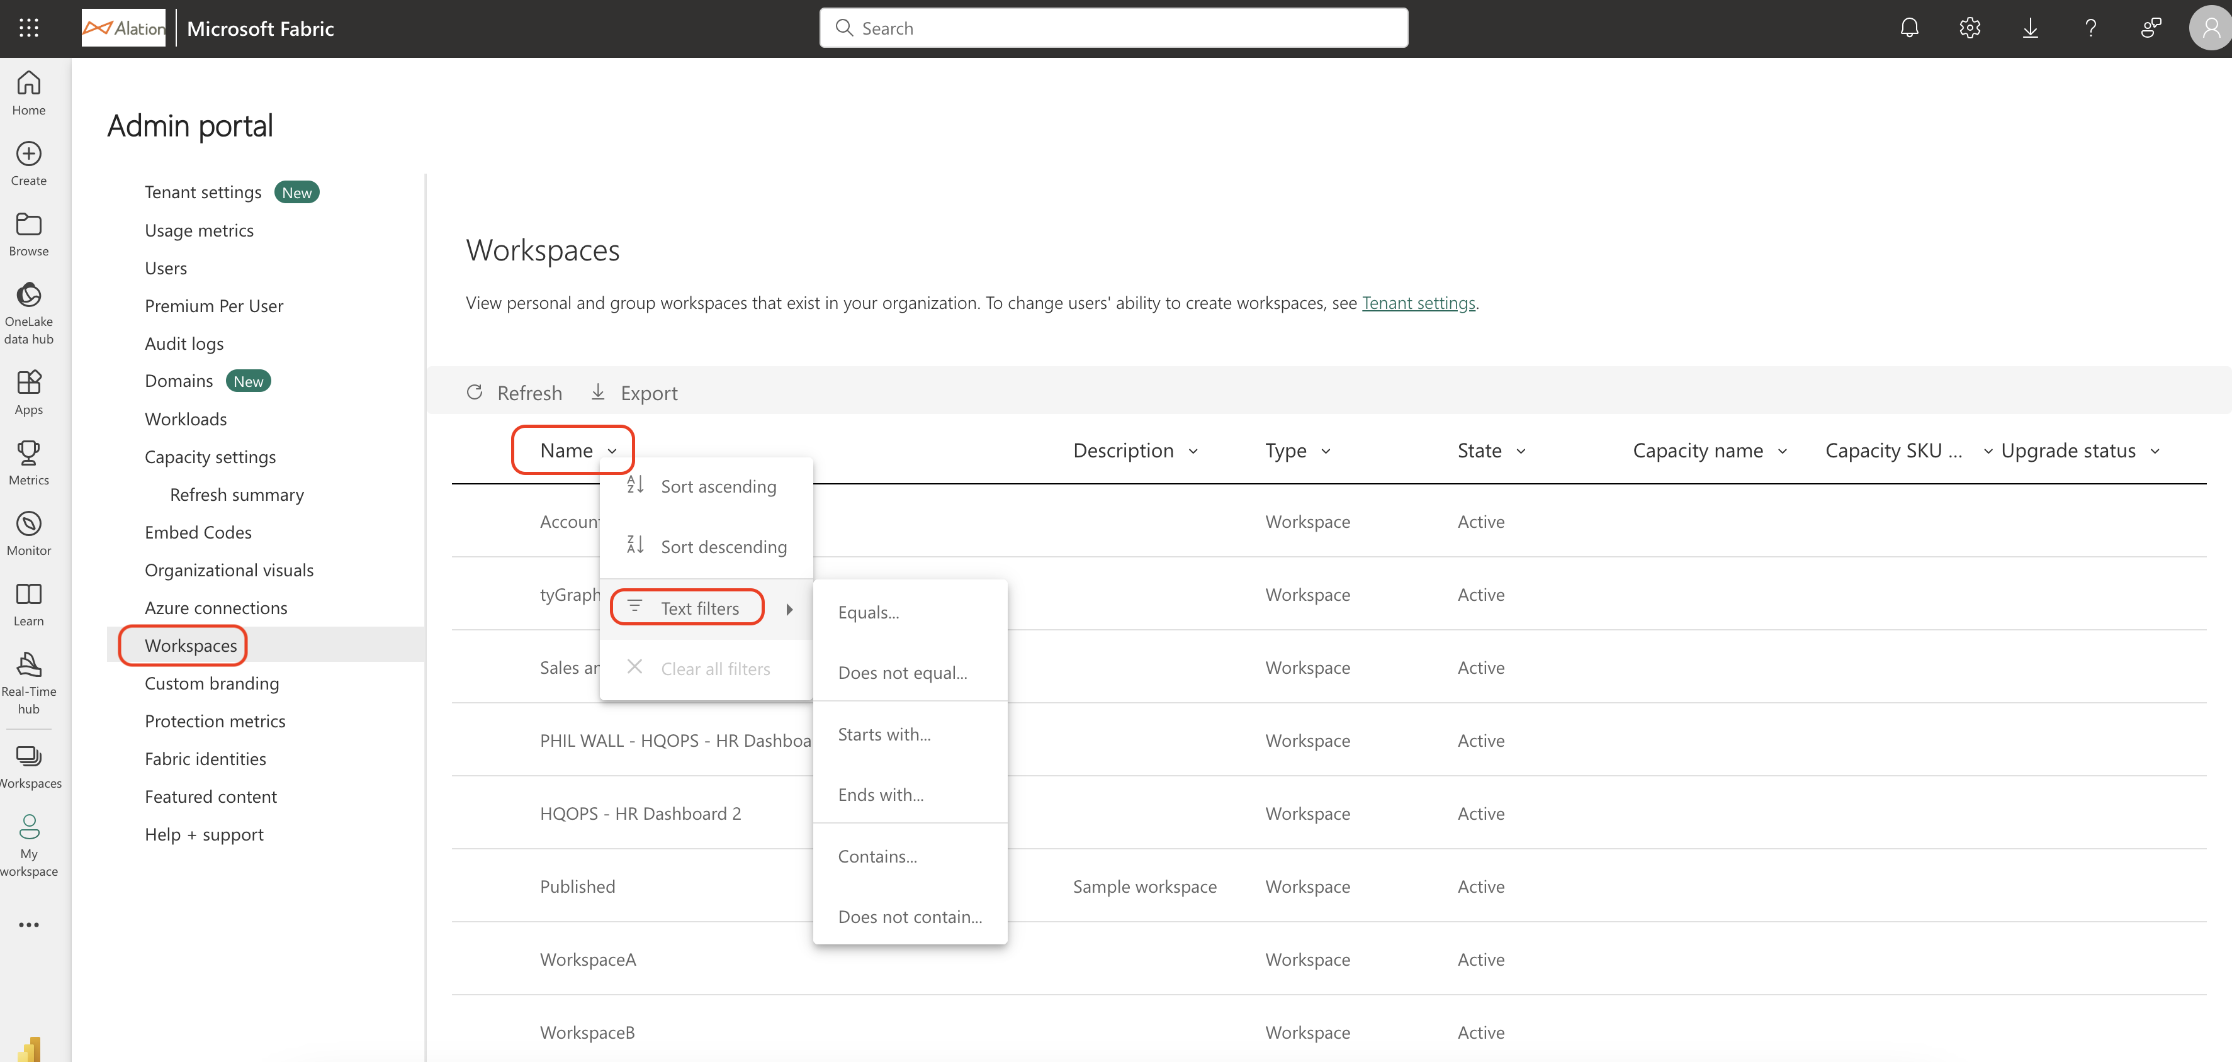Open Capacity settings in admin menu
This screenshot has height=1062, width=2232.
(x=210, y=457)
